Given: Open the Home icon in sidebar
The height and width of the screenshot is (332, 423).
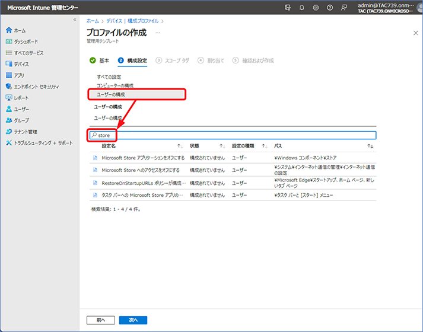Looking at the screenshot, I should click(9, 30).
